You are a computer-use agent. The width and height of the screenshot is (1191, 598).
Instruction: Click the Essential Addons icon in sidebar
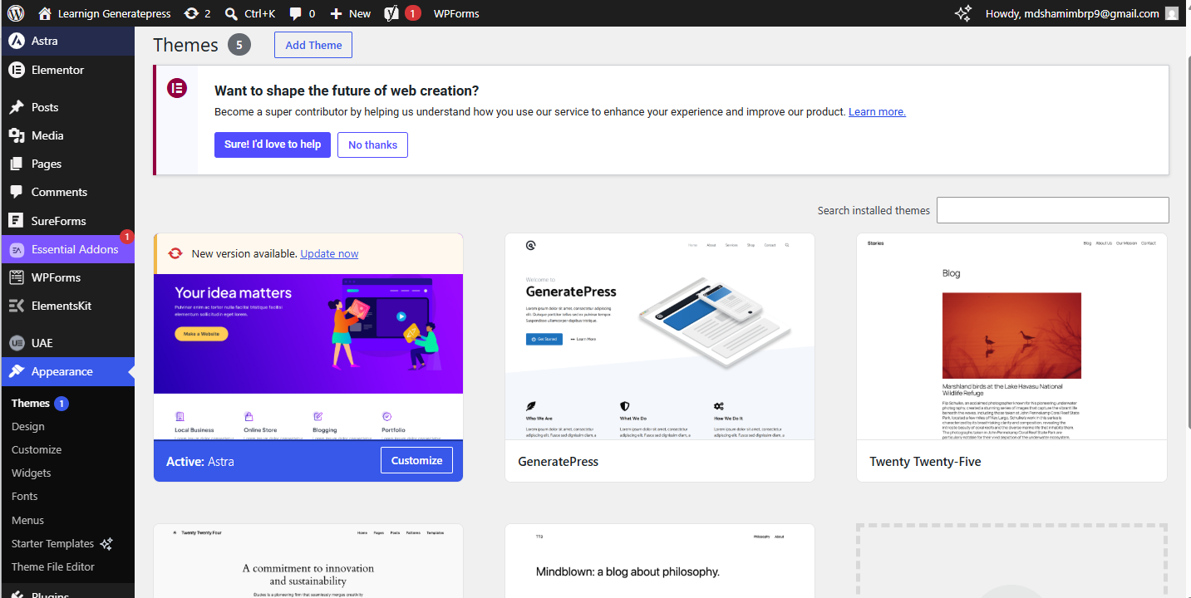[x=16, y=249]
